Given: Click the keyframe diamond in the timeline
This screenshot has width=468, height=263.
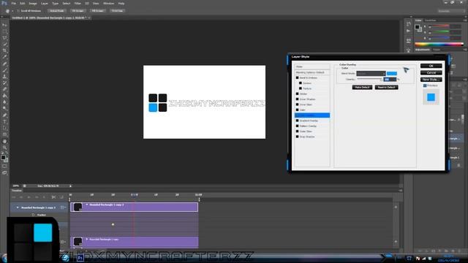Looking at the screenshot, I should coord(113,224).
